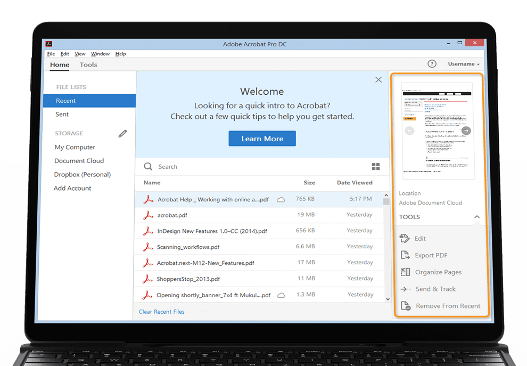Select Remove From Recent label
527x366 pixels.
click(x=448, y=306)
